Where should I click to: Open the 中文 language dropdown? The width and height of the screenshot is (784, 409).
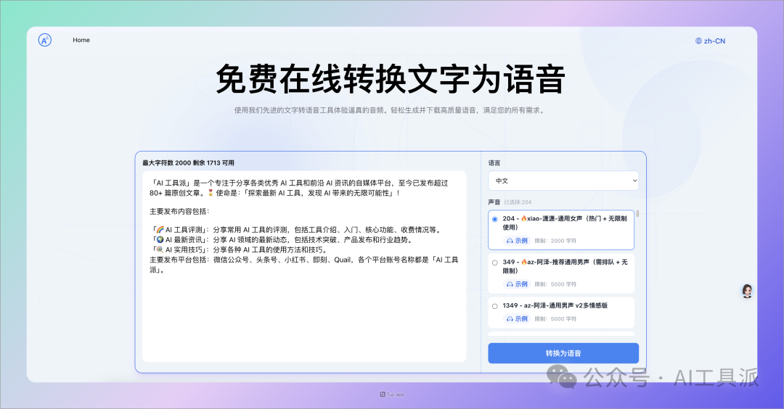click(x=563, y=181)
